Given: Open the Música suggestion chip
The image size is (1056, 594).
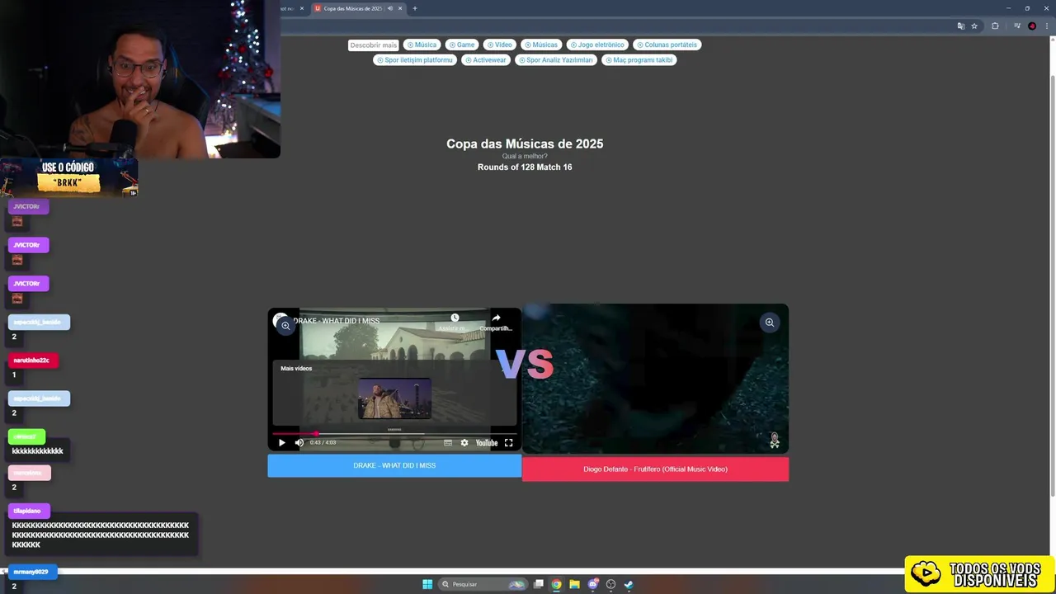Looking at the screenshot, I should (422, 45).
